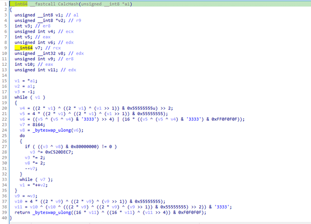This screenshot has width=311, height=224.
Task: Click the 'v3 = -1;' initialization line
Action: point(24,92)
